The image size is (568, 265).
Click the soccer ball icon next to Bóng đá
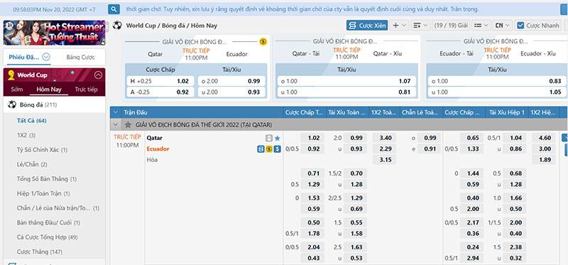(12, 104)
